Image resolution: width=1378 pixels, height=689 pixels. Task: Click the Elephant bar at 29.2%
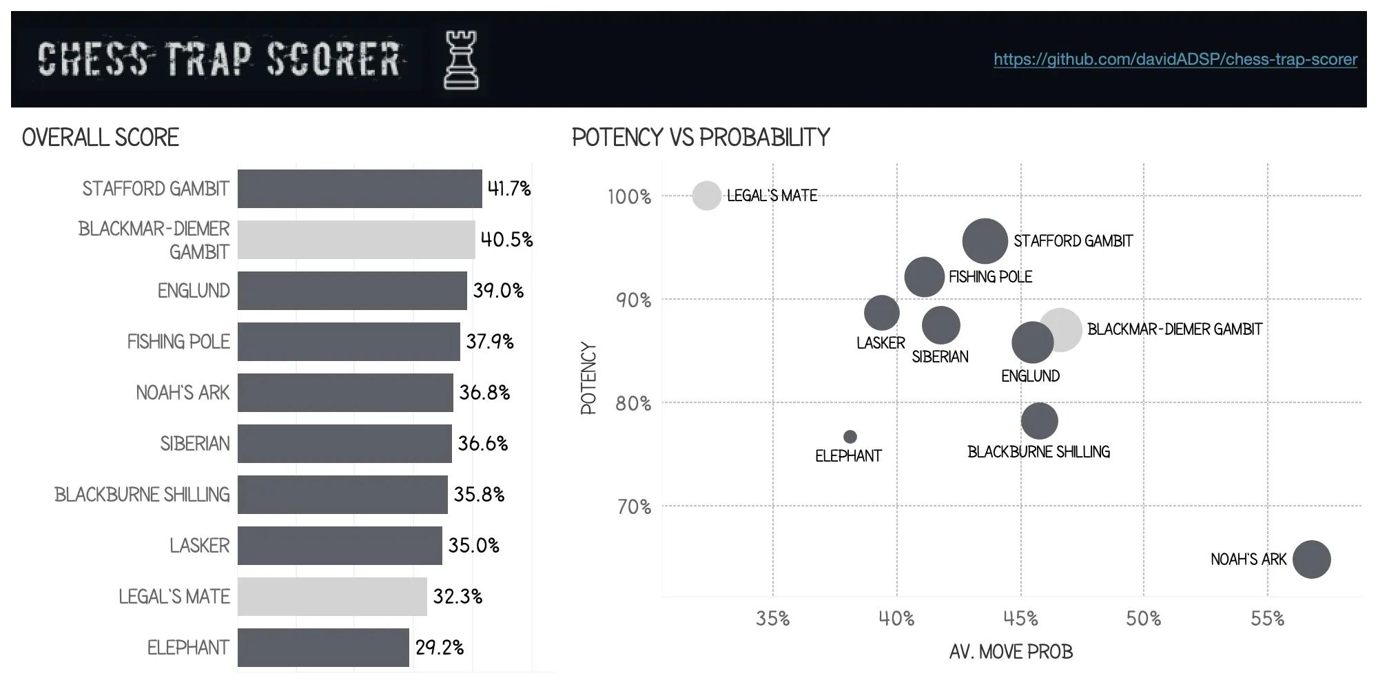[322, 648]
